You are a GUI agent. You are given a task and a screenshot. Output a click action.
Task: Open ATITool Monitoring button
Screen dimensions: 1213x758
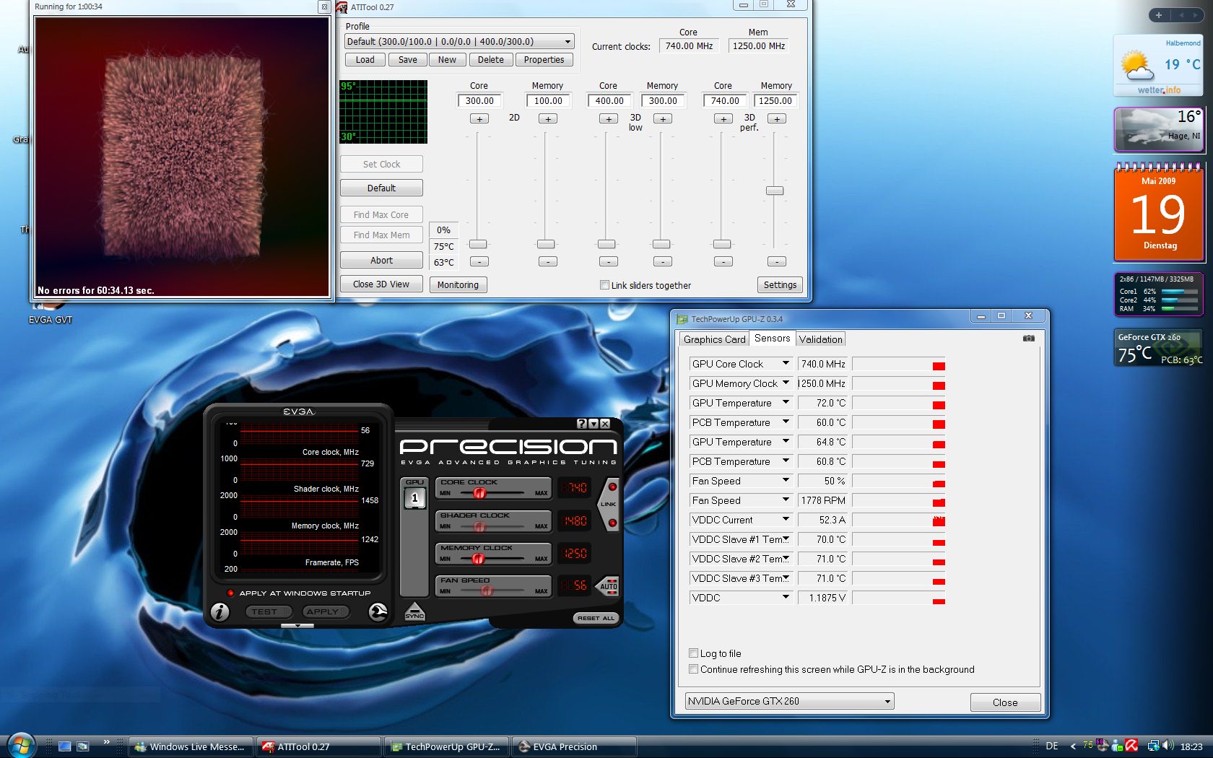(458, 285)
